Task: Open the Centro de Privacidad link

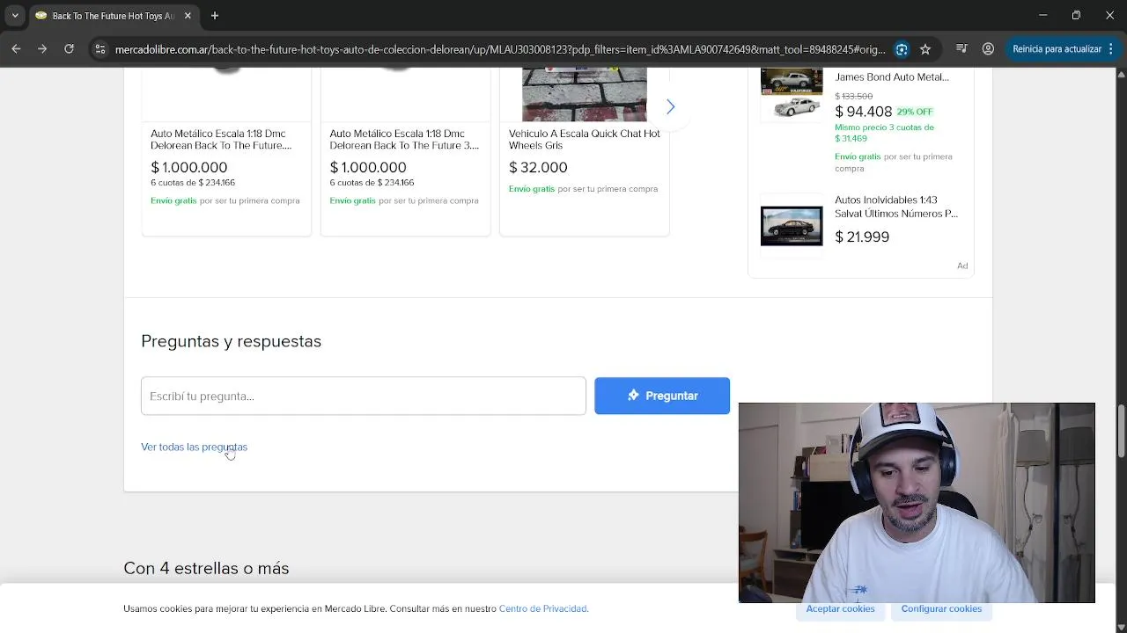Action: click(x=543, y=608)
